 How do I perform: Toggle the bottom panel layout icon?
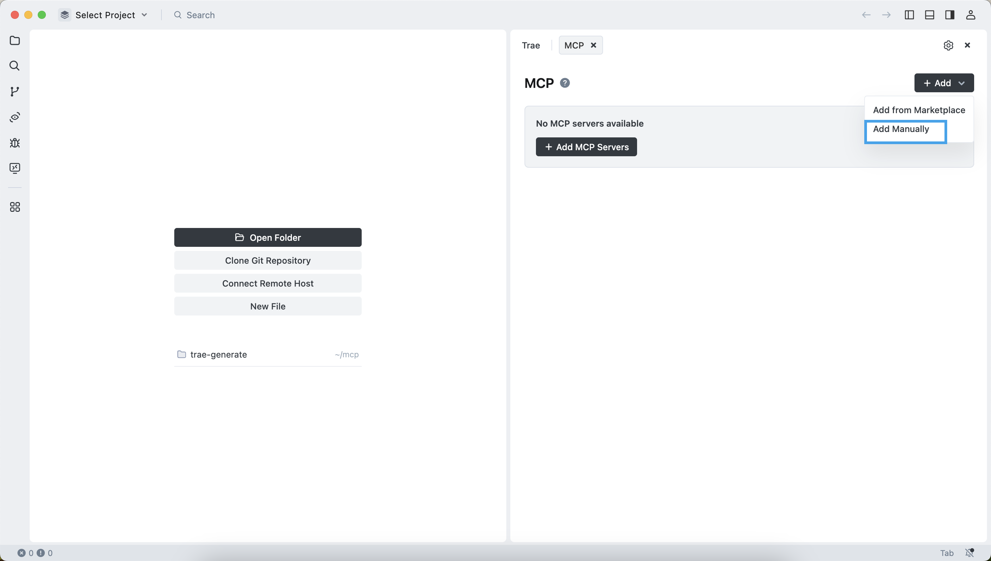pyautogui.click(x=929, y=15)
